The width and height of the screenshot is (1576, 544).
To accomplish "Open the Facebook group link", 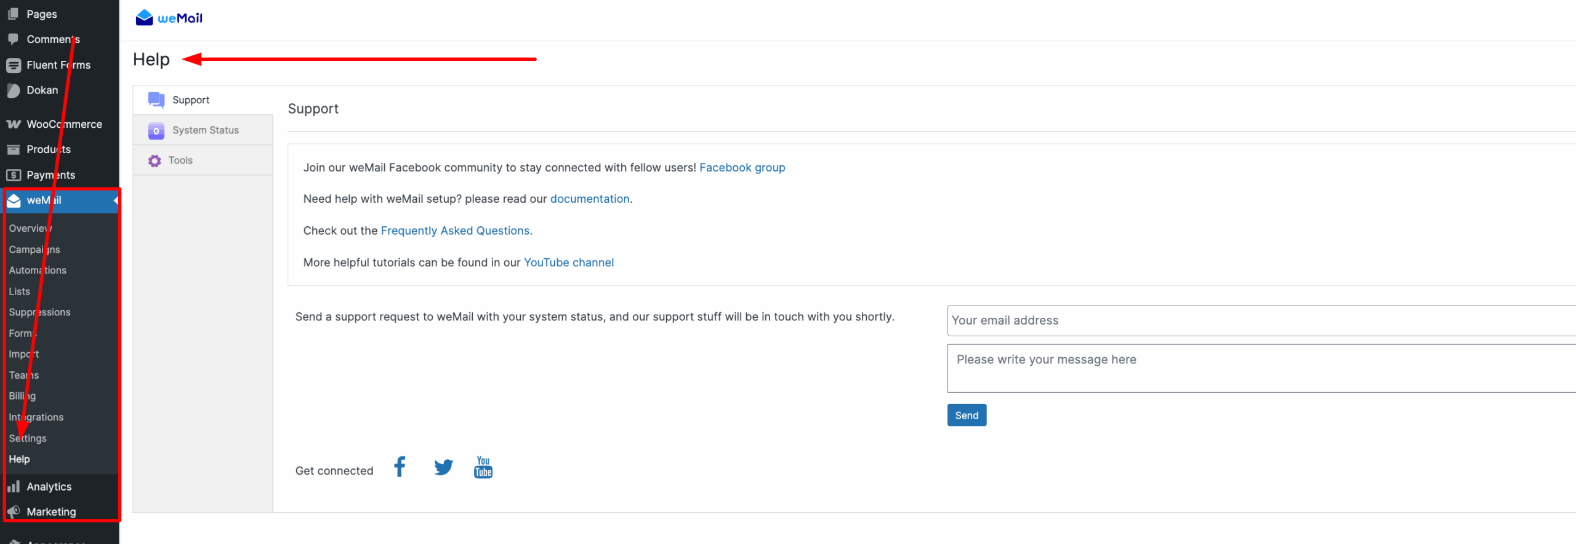I will coord(742,168).
